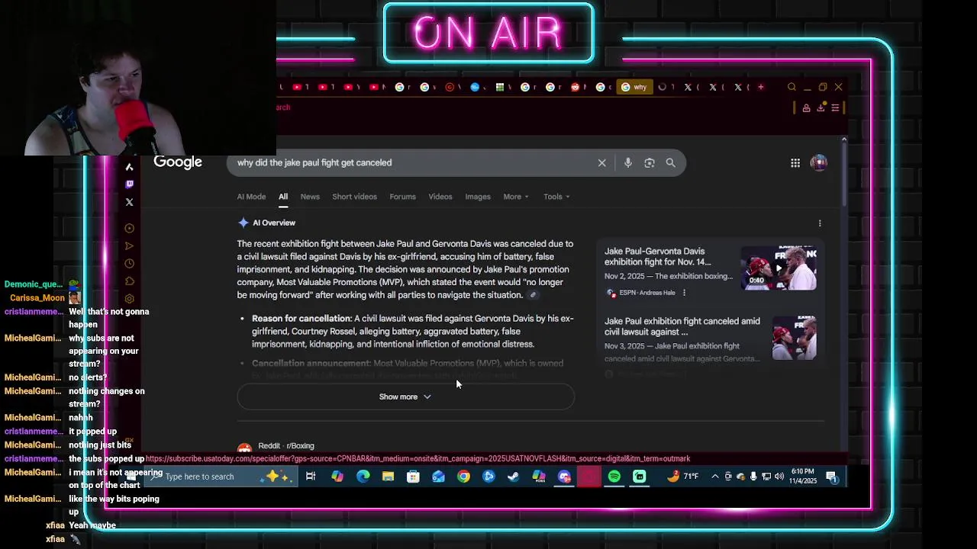Open X (Twitter) in Opera sidebar
This screenshot has width=977, height=549.
[x=129, y=202]
